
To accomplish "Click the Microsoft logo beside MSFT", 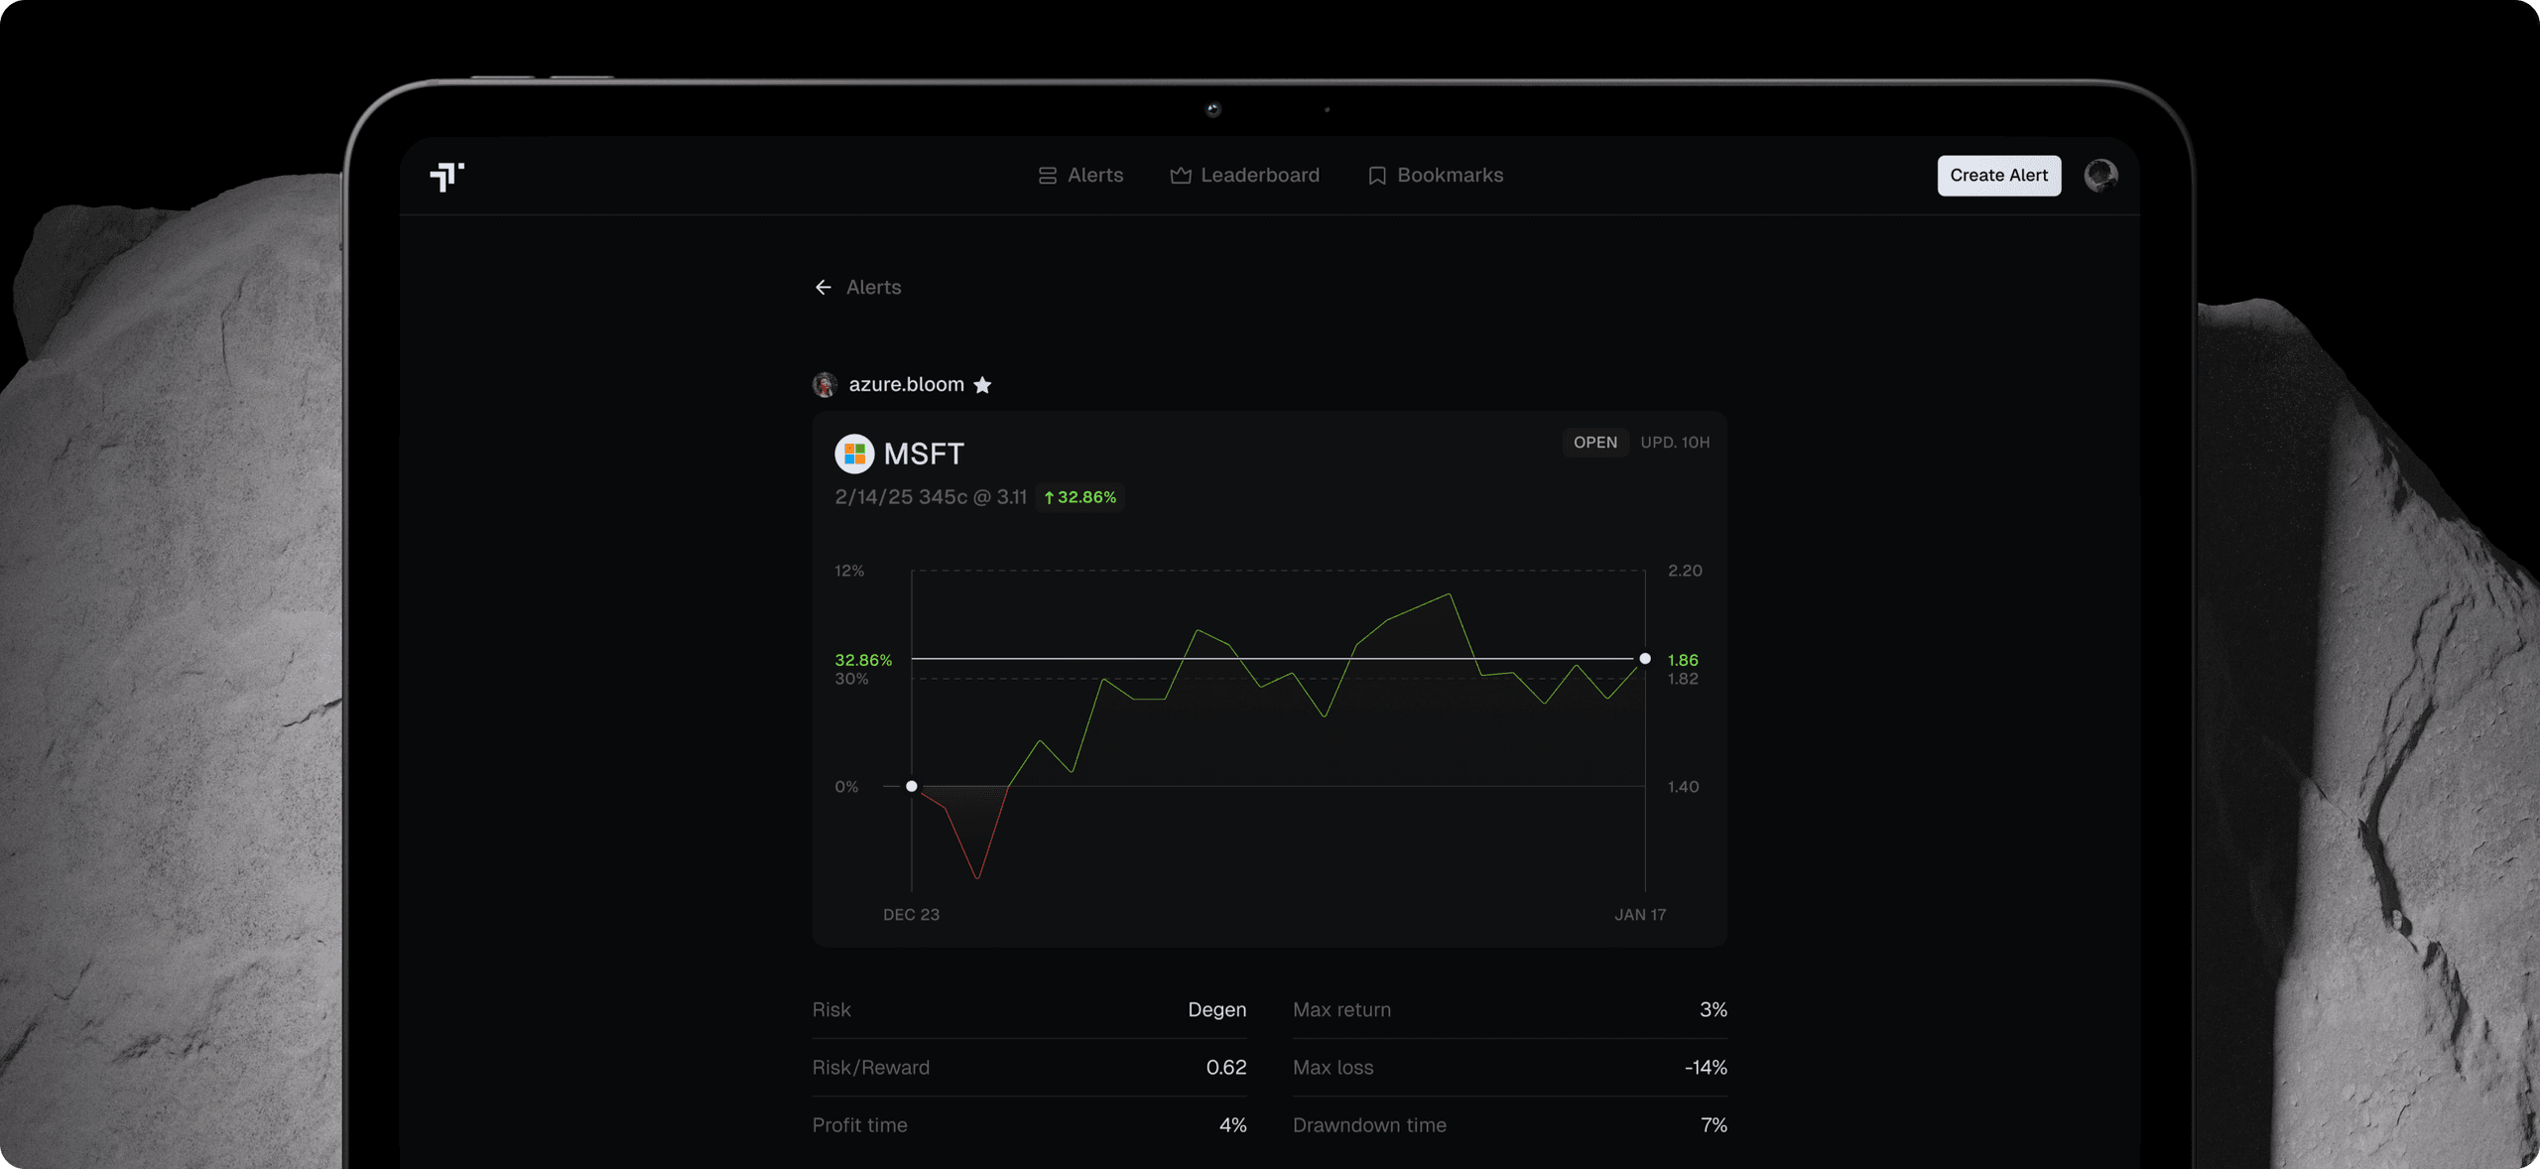I will 853,454.
